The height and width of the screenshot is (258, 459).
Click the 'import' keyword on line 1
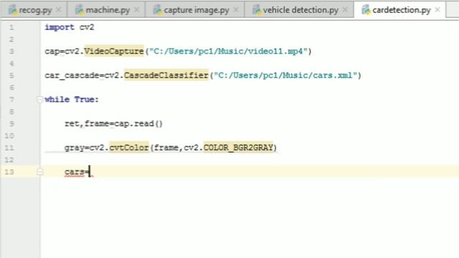coord(60,27)
